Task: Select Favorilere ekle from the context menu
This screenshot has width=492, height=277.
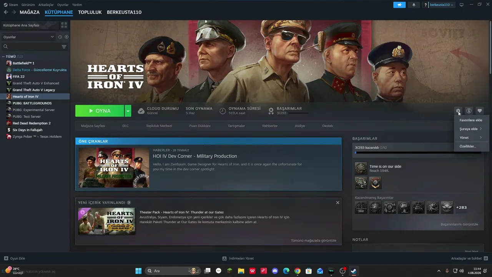Action: click(x=472, y=120)
